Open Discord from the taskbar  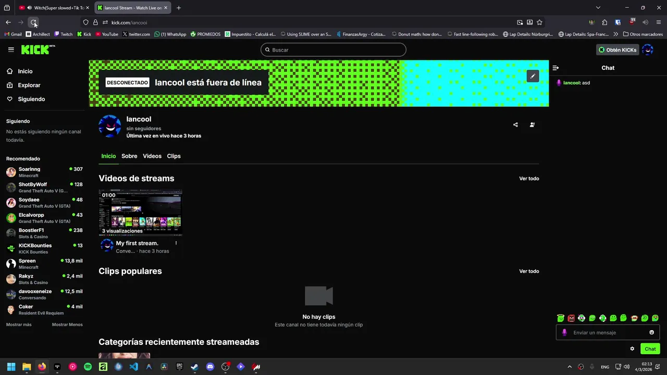[x=210, y=367]
